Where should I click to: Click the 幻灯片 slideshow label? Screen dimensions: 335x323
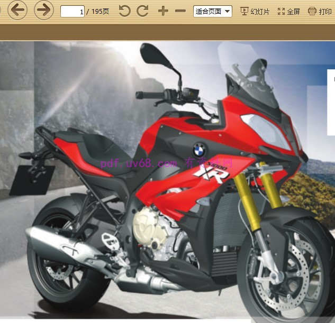coord(260,12)
